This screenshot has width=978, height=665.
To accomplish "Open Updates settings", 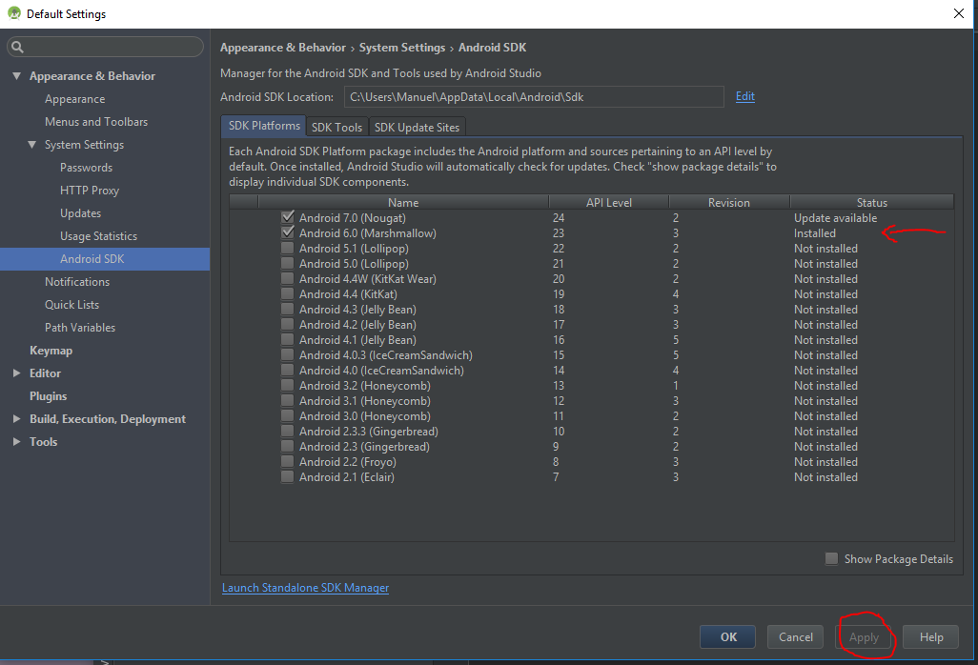I will 80,213.
